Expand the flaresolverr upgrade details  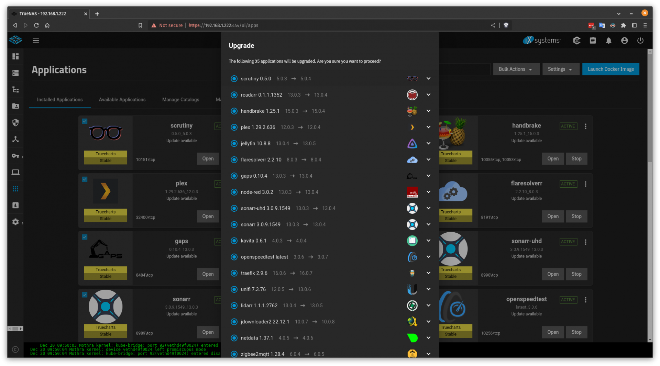point(428,159)
